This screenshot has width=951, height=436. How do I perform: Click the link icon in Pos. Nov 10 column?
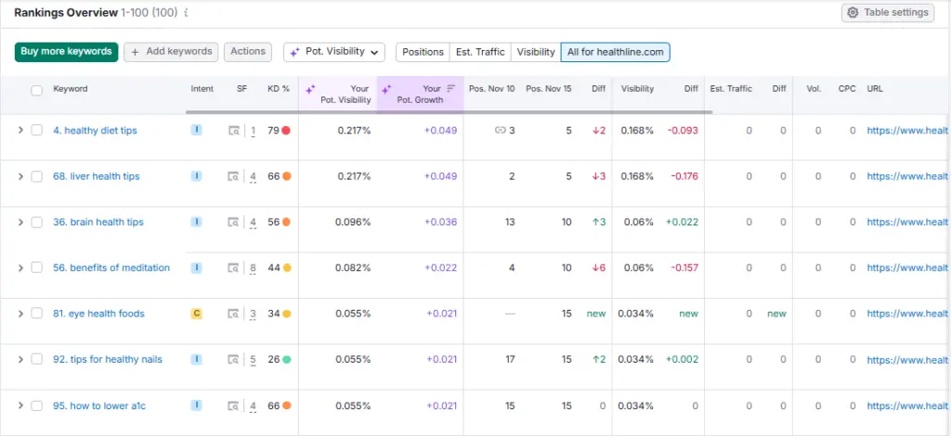pyautogui.click(x=501, y=131)
